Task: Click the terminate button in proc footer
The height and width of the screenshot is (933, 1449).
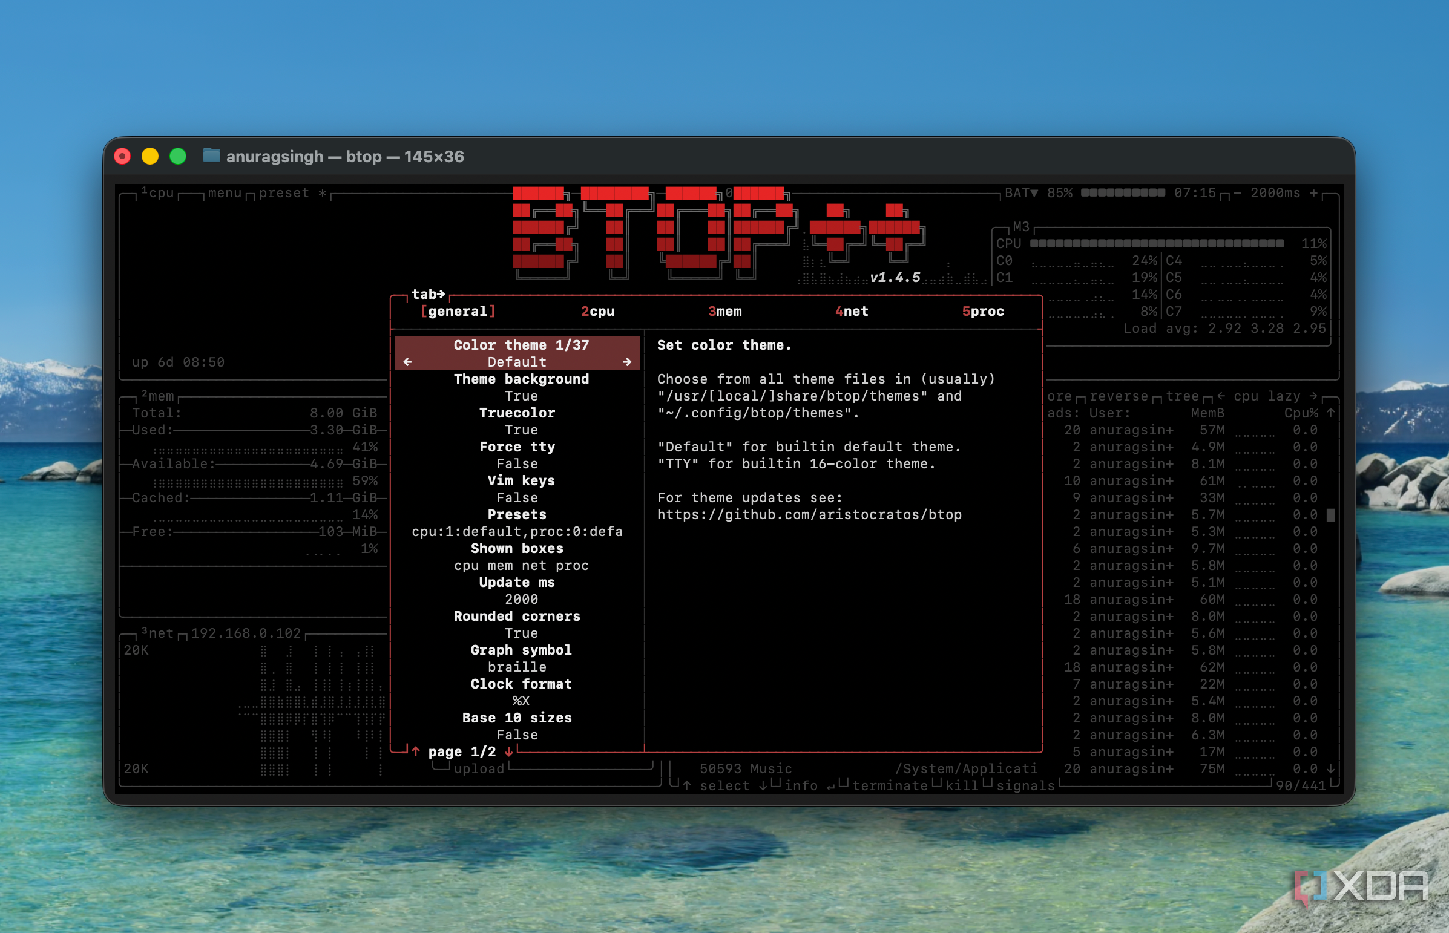Action: pyautogui.click(x=890, y=786)
